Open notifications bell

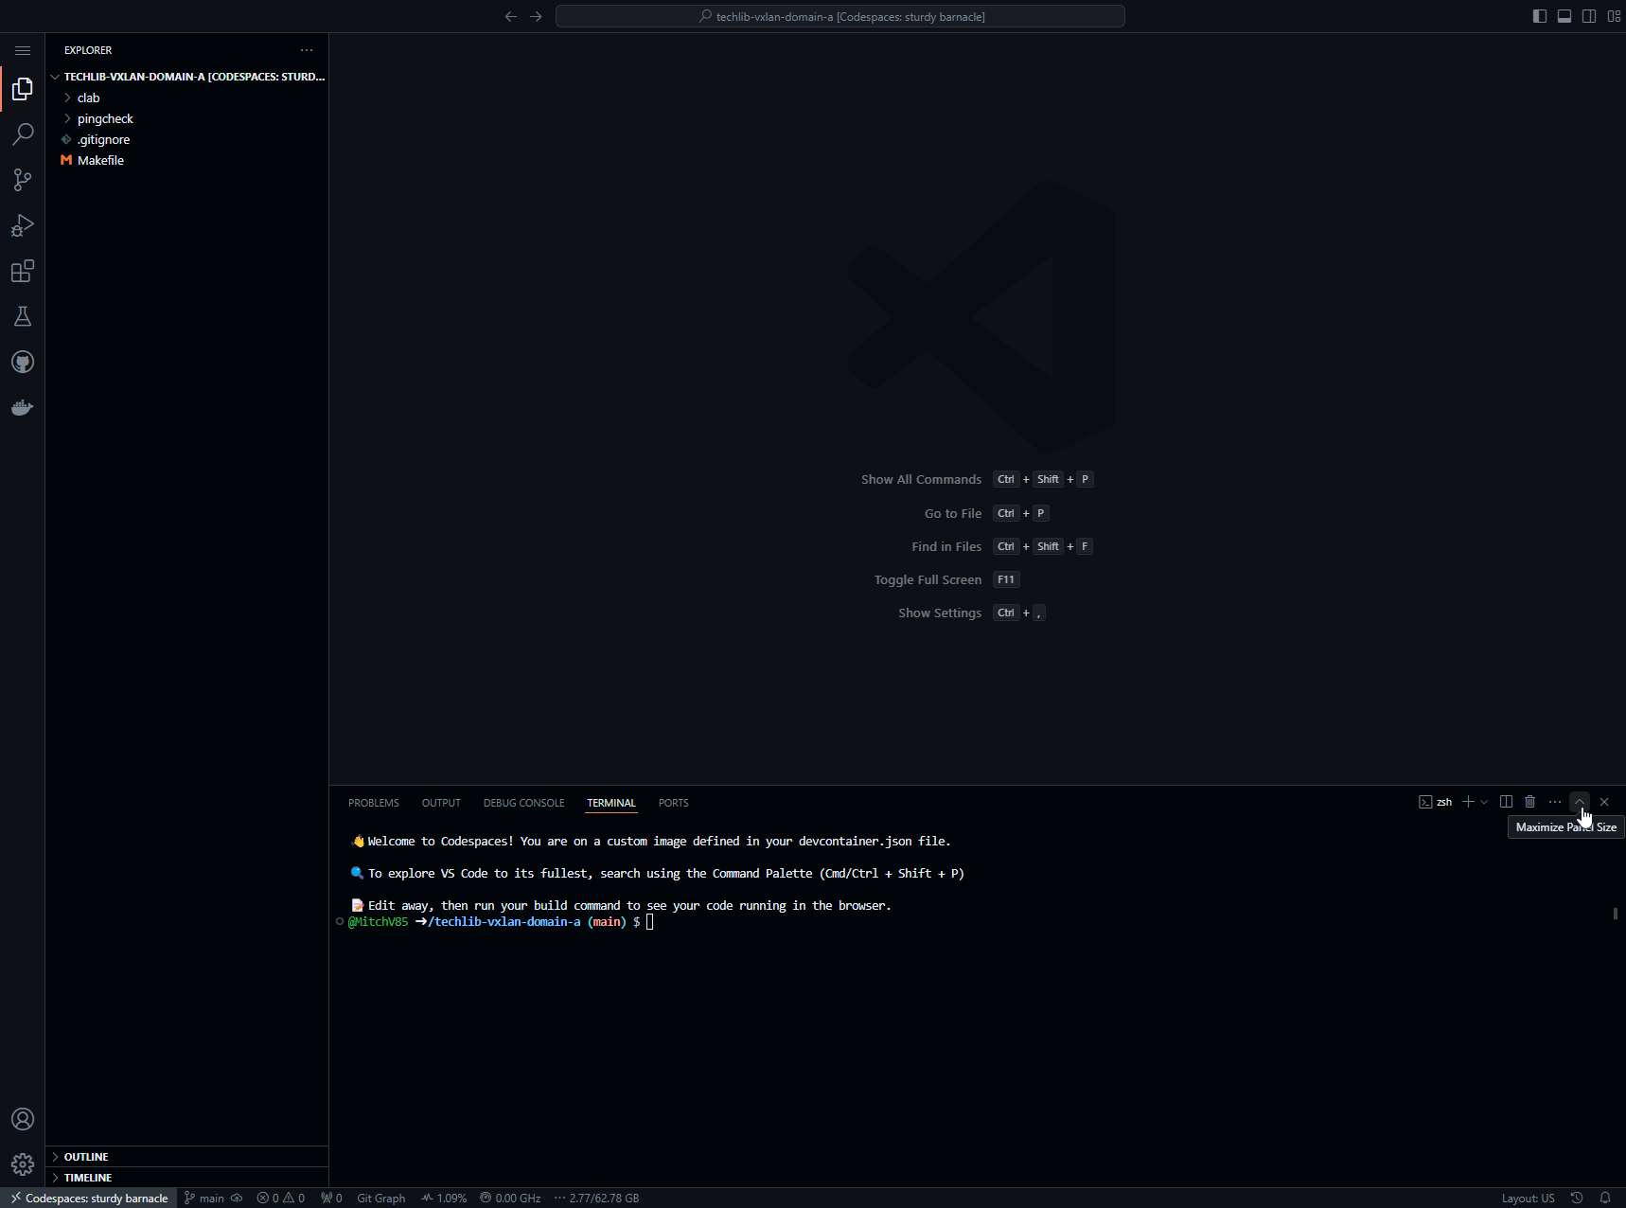click(1605, 1198)
